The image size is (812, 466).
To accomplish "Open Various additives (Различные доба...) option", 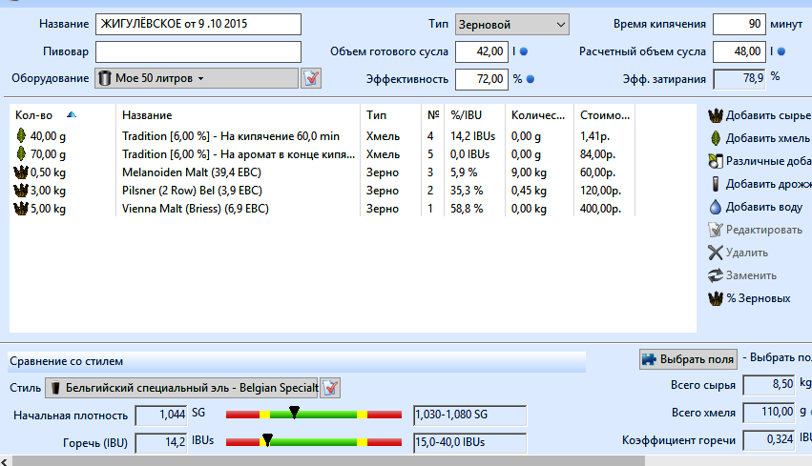I will click(x=760, y=161).
